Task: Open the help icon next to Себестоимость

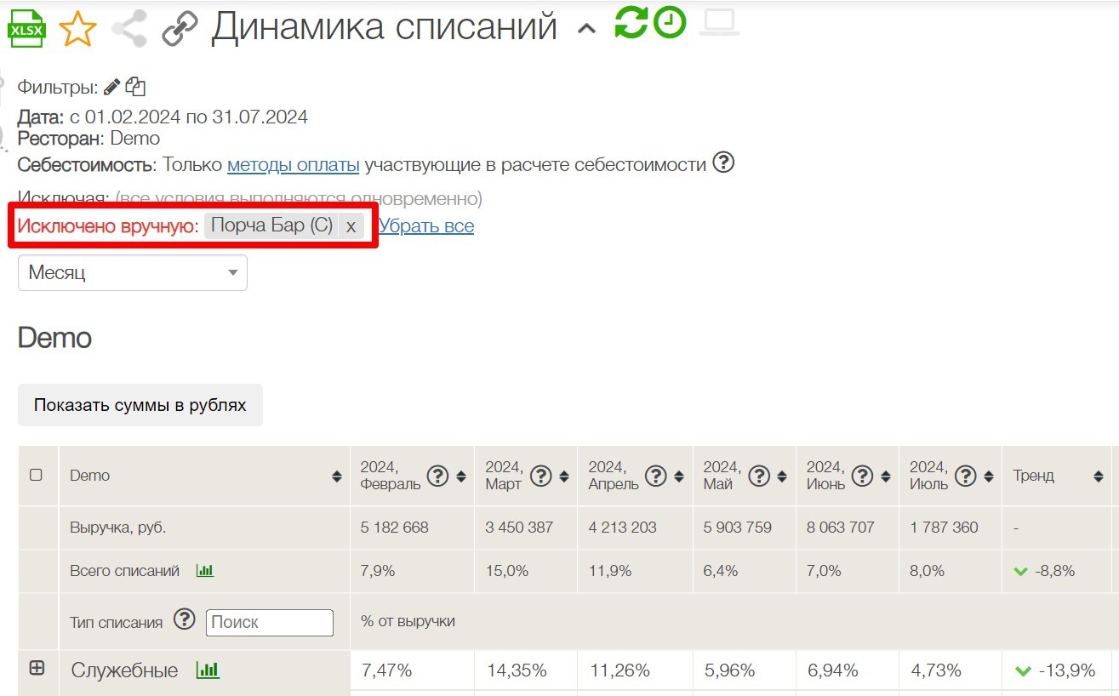Action: (x=723, y=163)
